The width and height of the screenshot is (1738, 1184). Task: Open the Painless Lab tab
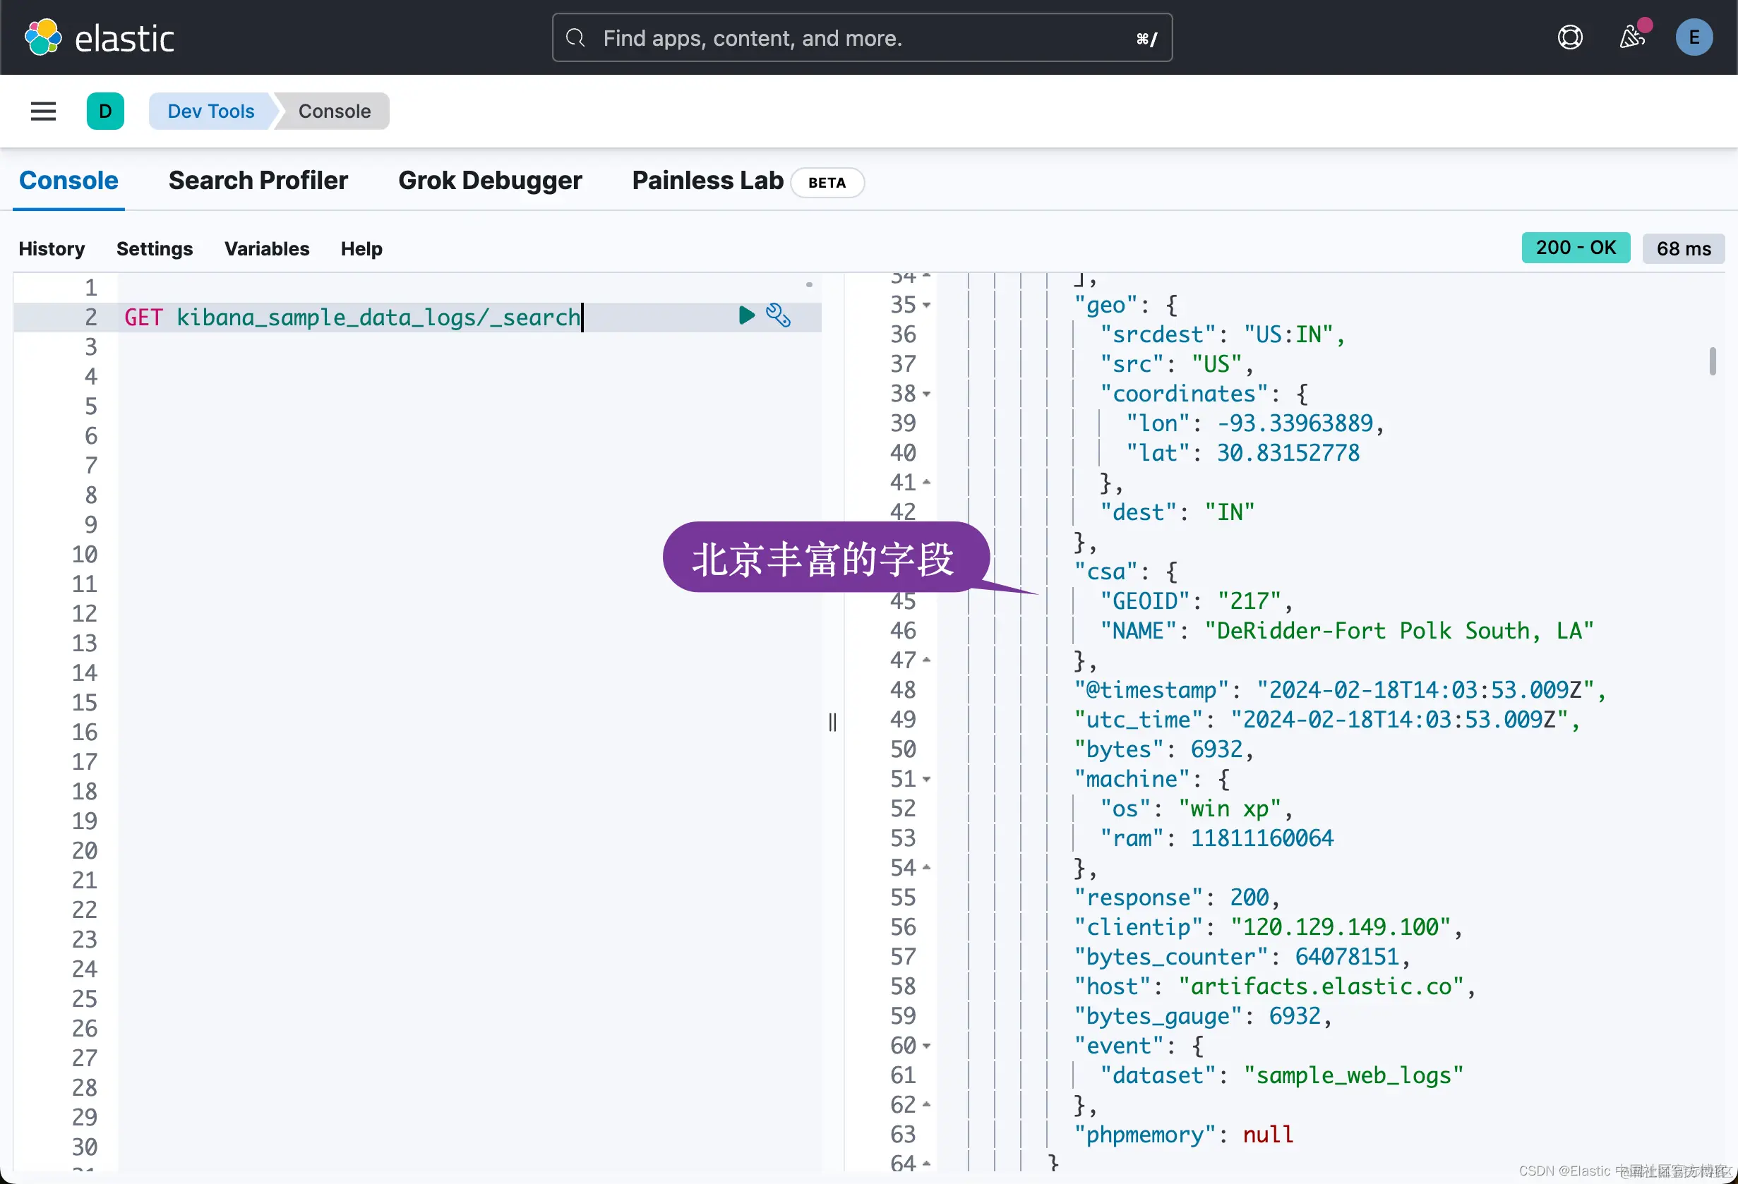pos(707,181)
